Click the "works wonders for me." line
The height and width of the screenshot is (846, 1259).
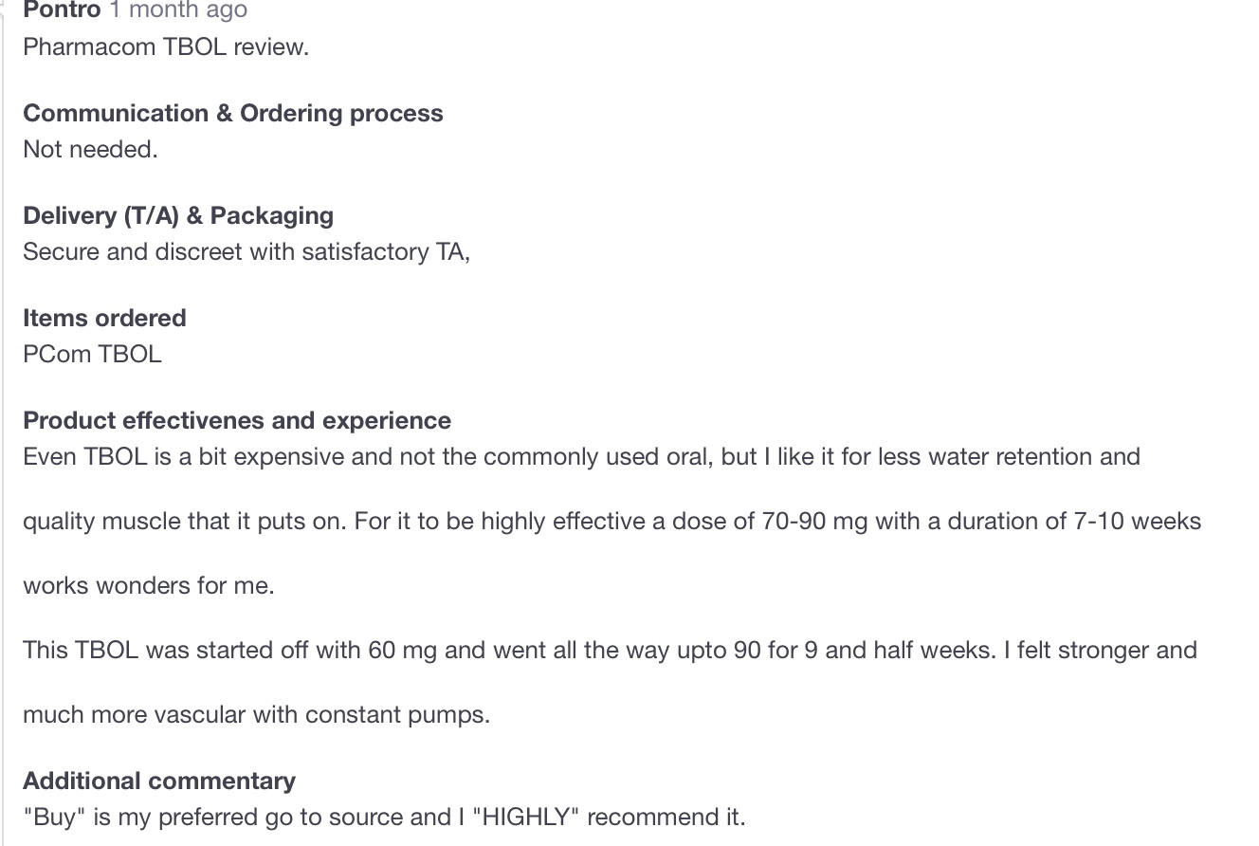click(149, 586)
